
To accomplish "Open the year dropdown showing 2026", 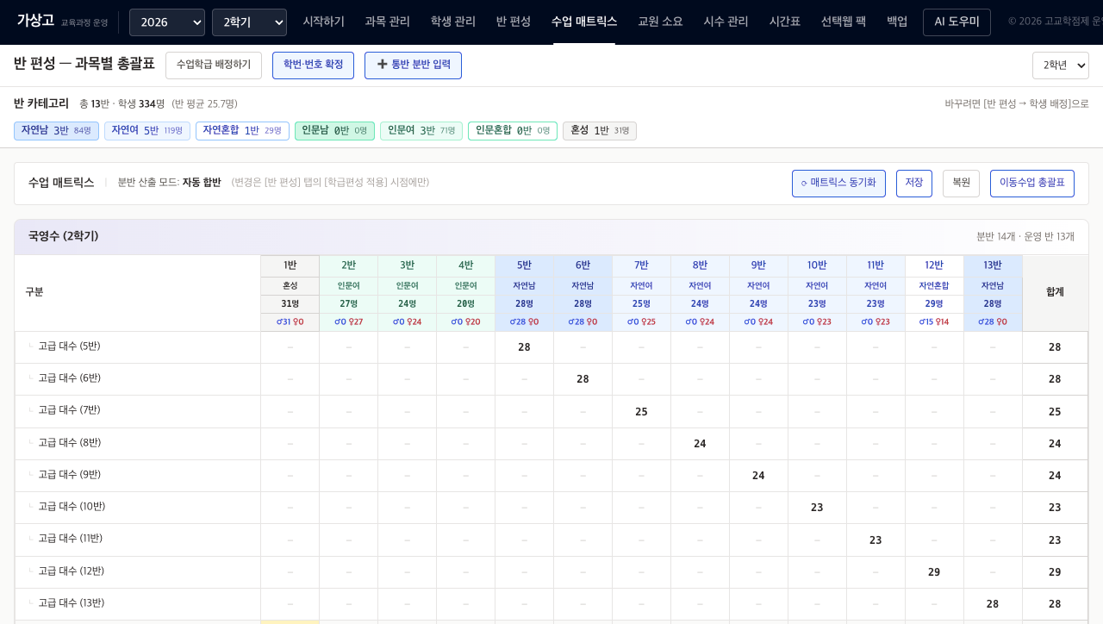I will (x=167, y=22).
